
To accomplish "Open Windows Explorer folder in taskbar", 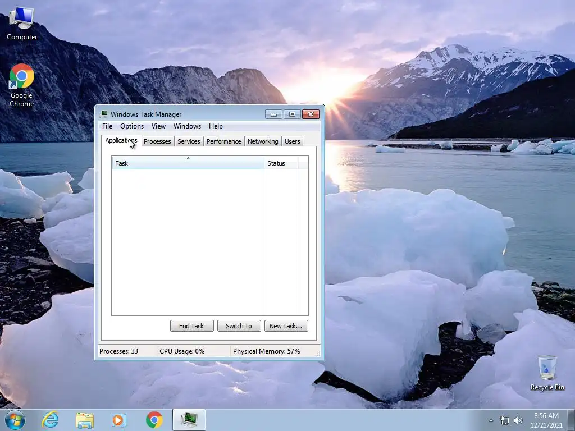I will point(85,420).
